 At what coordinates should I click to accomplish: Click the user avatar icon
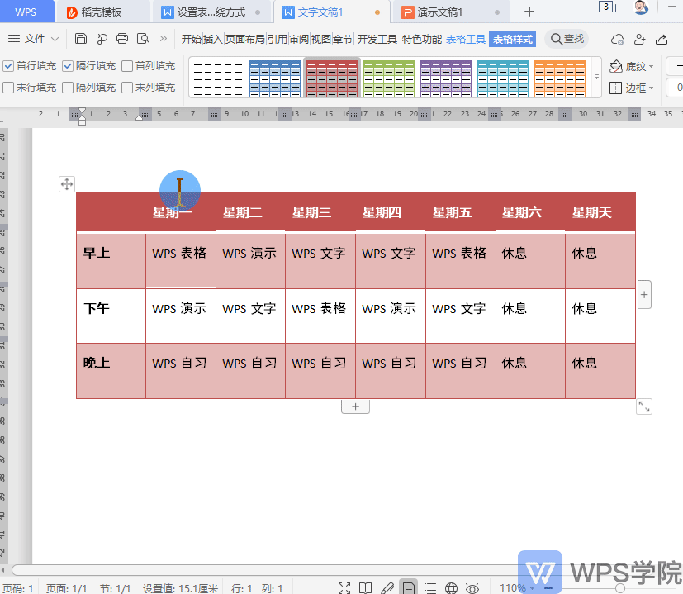coord(641,7)
